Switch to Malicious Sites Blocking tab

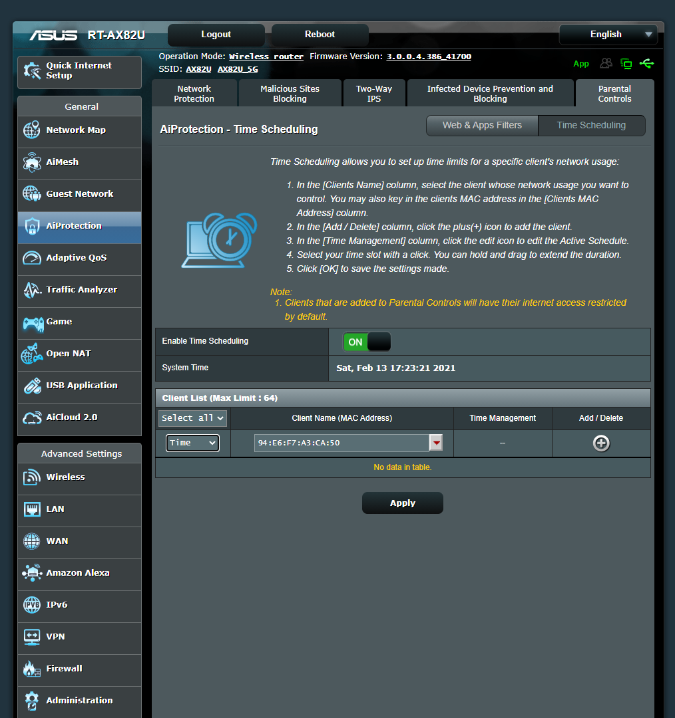click(x=290, y=94)
